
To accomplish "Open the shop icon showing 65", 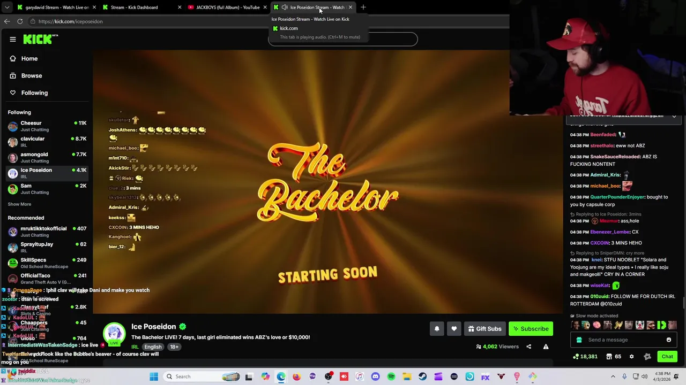I will (614, 357).
